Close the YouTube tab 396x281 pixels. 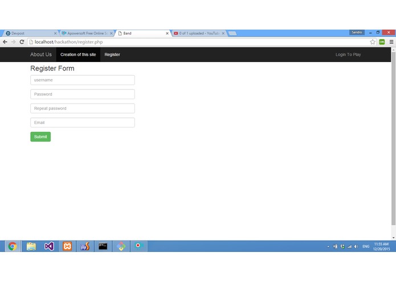(223, 33)
